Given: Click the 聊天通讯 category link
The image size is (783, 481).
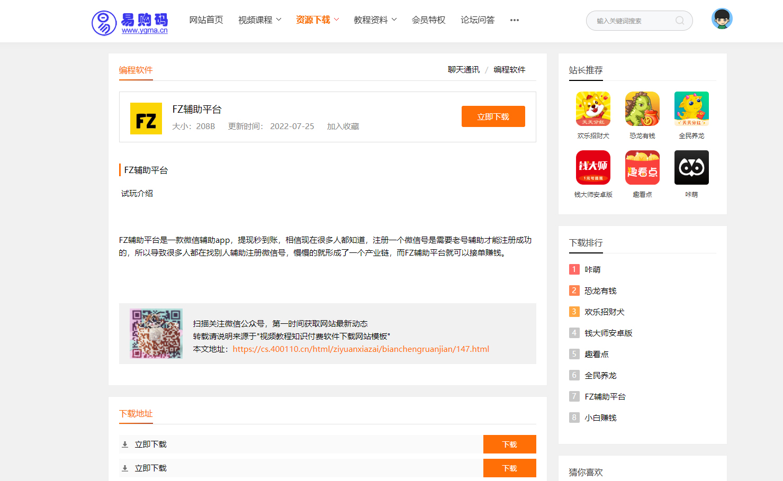Looking at the screenshot, I should click(463, 70).
